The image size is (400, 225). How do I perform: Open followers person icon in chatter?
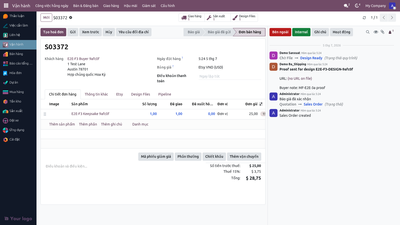pos(391,32)
